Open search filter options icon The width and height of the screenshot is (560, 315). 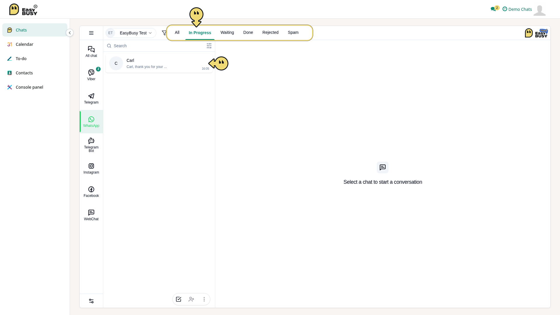tap(209, 46)
